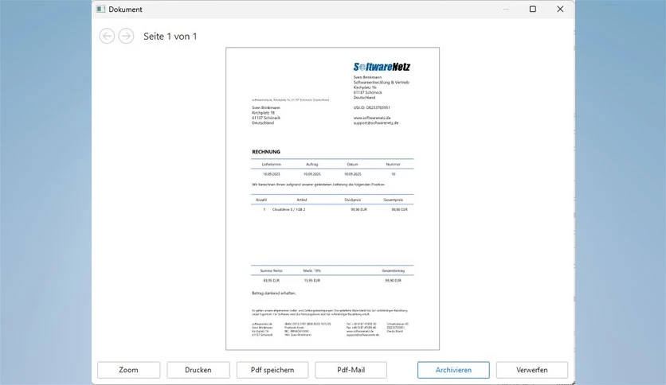This screenshot has height=385, width=666.
Task: Click the Dokument window app icon
Action: pos(100,9)
